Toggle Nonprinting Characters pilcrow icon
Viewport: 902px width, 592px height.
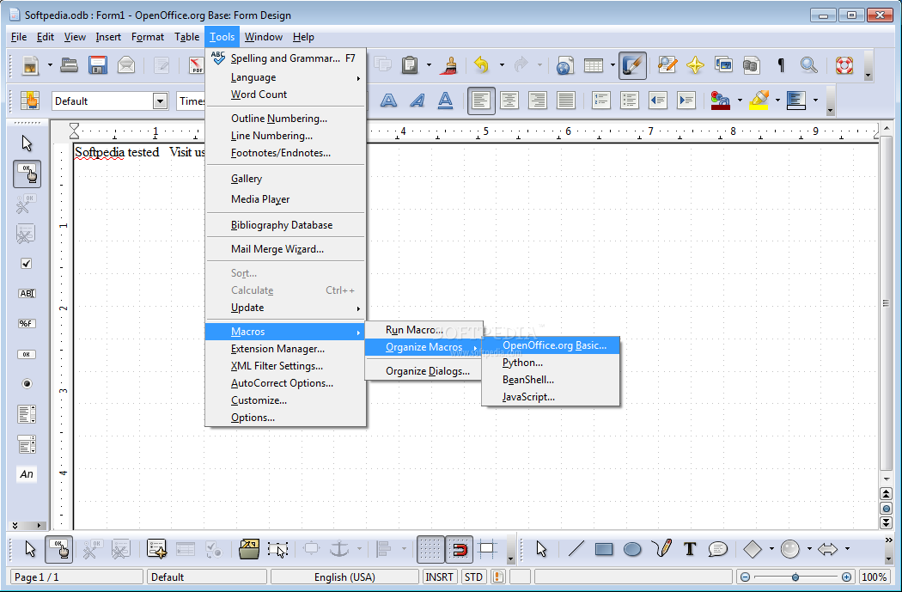(x=781, y=65)
